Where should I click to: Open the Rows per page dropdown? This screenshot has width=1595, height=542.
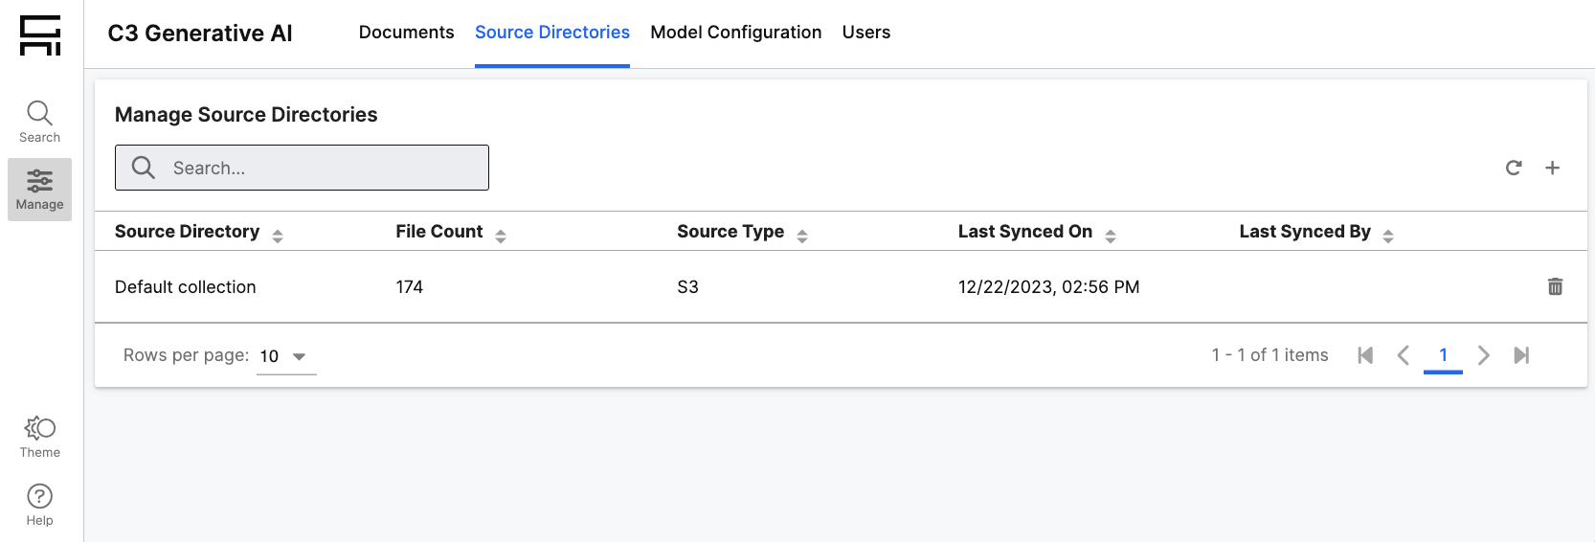286,356
